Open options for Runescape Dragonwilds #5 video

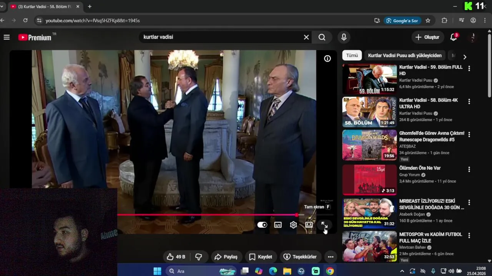coord(469,135)
